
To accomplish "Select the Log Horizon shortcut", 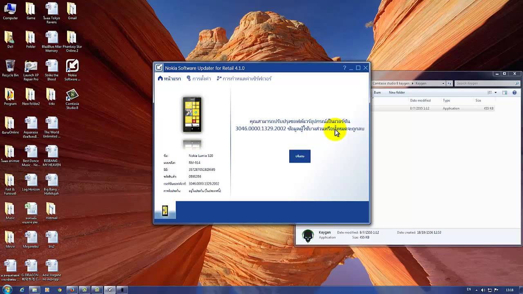I will pyautogui.click(x=31, y=183).
